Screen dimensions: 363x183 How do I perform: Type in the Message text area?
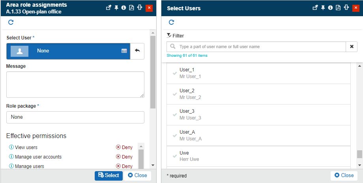point(75,84)
